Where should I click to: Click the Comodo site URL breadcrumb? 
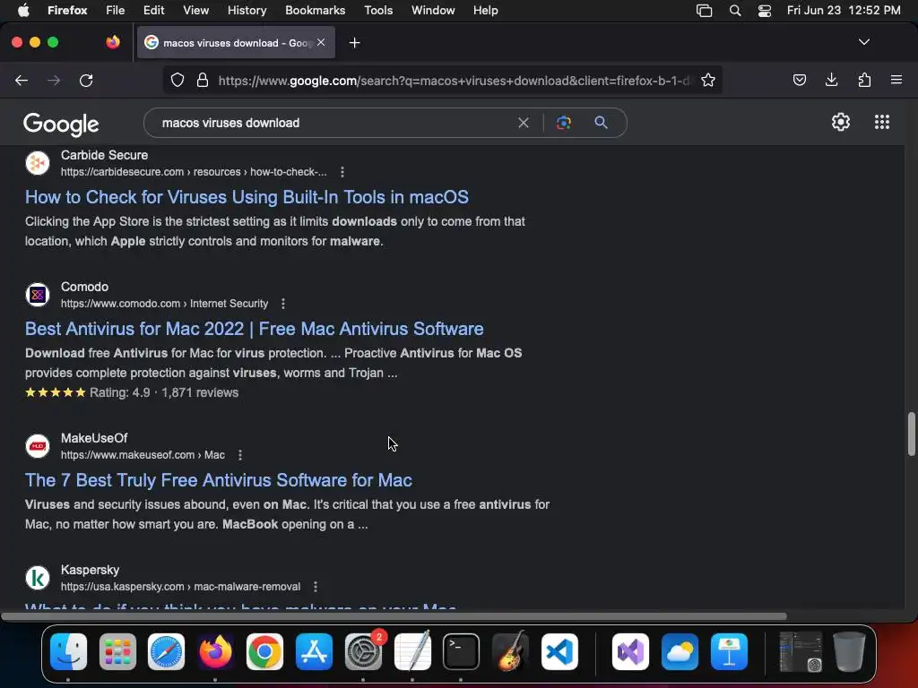click(165, 304)
